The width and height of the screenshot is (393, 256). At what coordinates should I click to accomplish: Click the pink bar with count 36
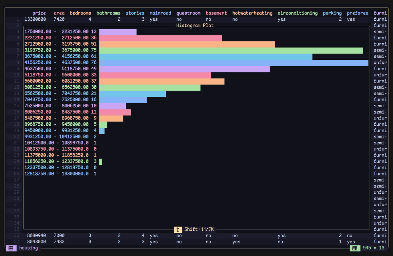point(160,38)
